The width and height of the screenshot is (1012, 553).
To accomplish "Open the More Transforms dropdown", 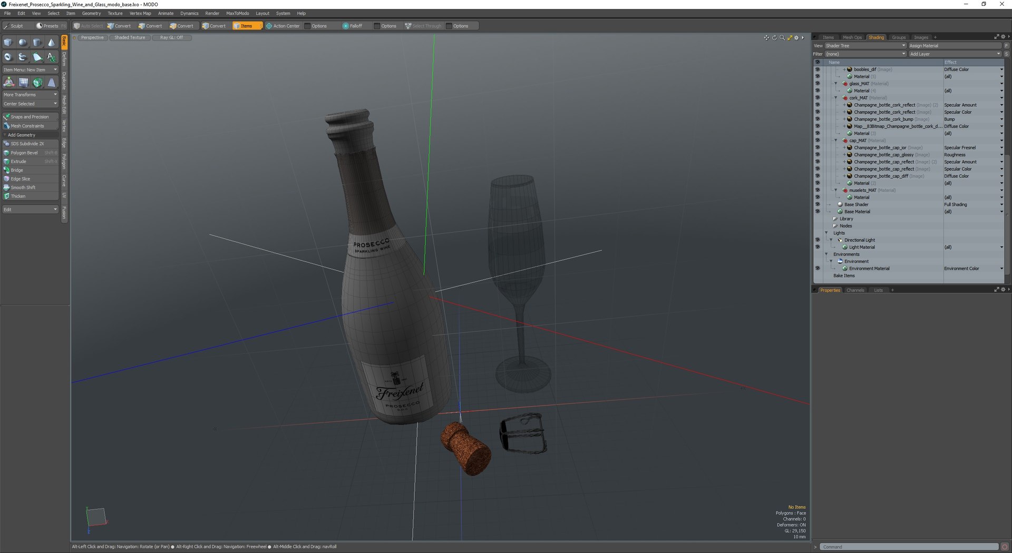I will click(30, 95).
